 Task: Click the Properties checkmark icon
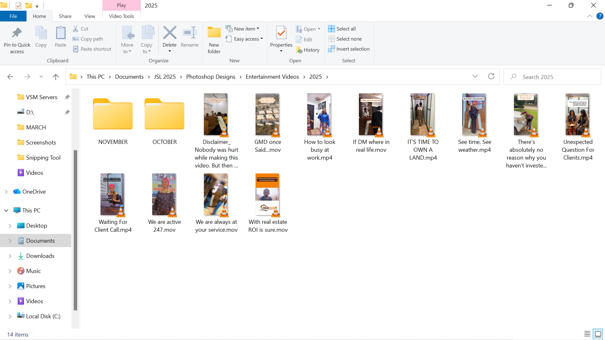point(281,33)
